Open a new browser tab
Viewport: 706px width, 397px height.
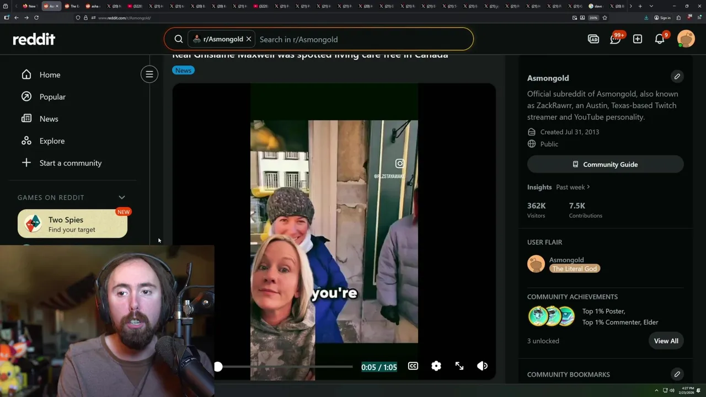[x=640, y=6]
